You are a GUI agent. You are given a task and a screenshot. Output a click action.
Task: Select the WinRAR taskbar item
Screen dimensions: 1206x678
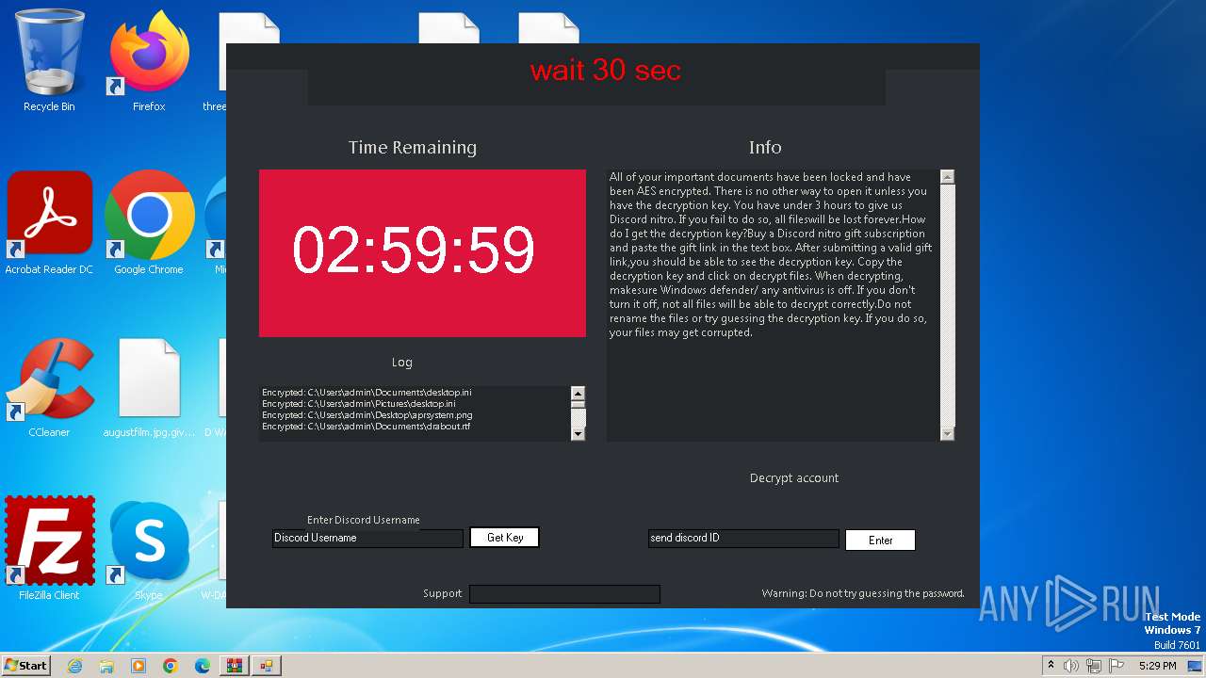235,666
